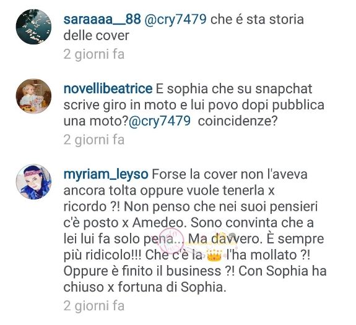
Task: Click timestamp under saraaaa__88's comment
Action: coord(94,54)
